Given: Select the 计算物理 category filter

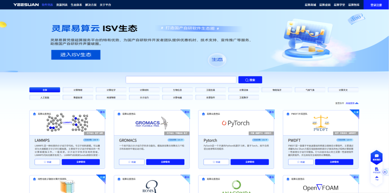Looking at the screenshot, I should (x=78, y=90).
